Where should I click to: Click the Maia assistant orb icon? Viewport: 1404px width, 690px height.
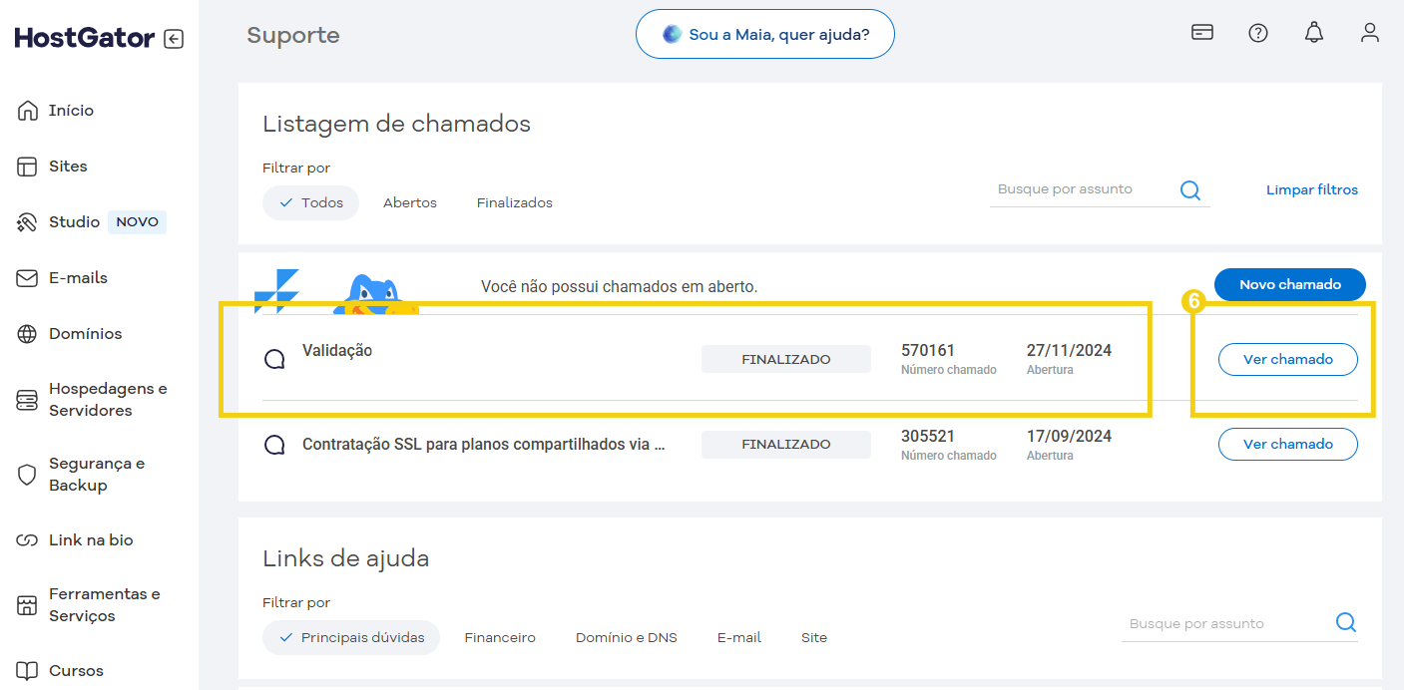coord(672,34)
